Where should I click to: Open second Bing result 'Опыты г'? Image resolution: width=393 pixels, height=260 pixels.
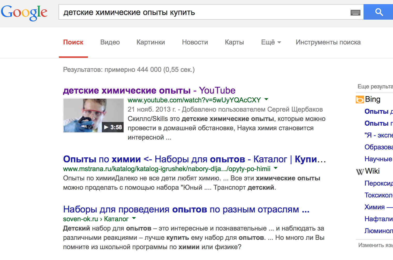[379, 123]
